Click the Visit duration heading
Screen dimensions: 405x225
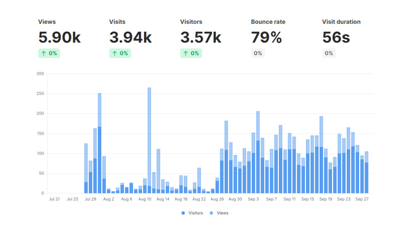pos(341,22)
